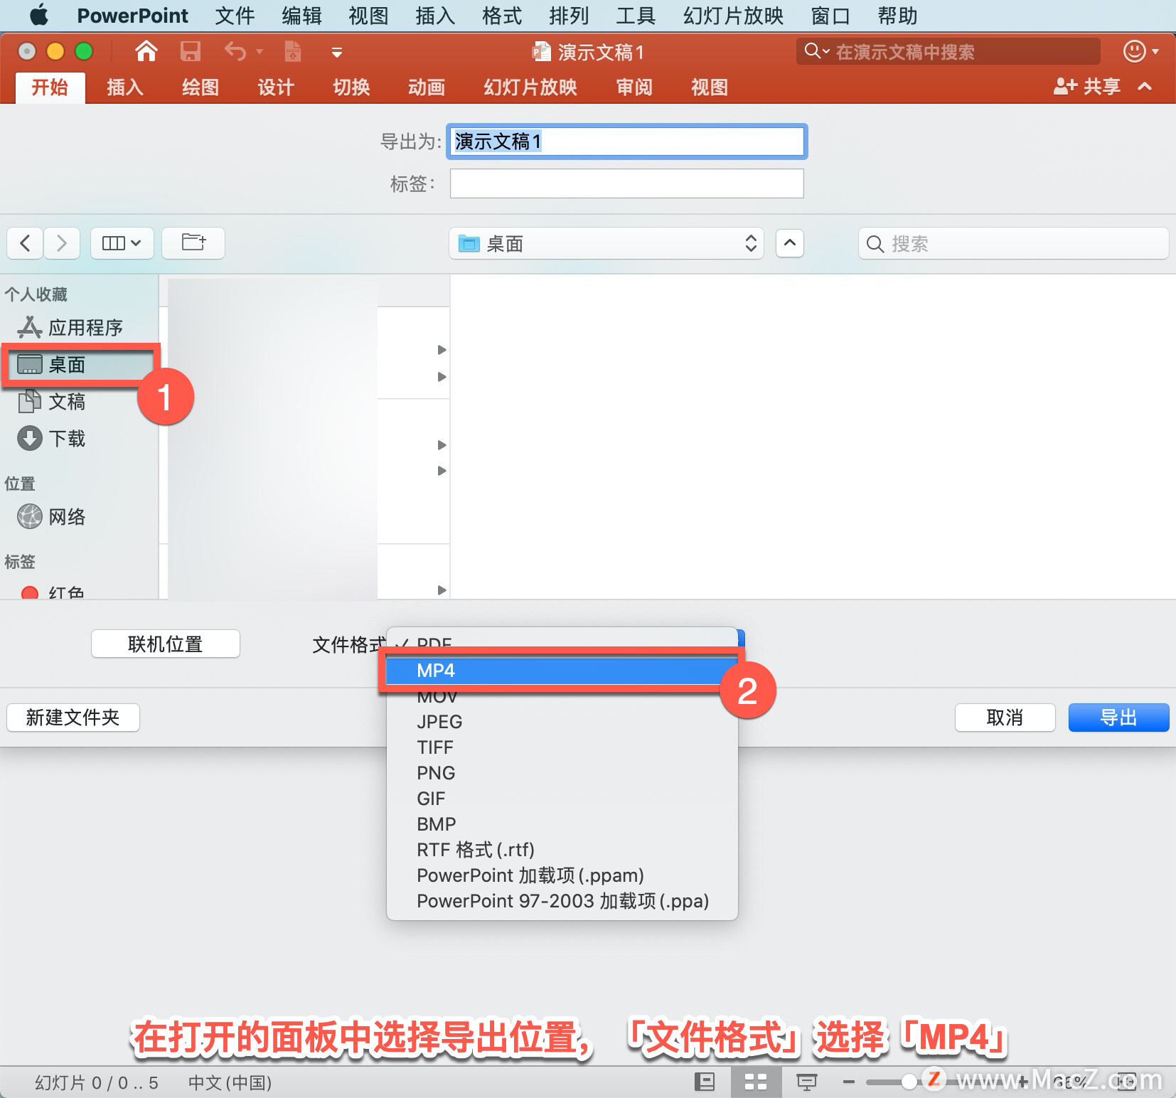Click the 新建文件夹 button
Image resolution: width=1176 pixels, height=1098 pixels.
(x=73, y=718)
